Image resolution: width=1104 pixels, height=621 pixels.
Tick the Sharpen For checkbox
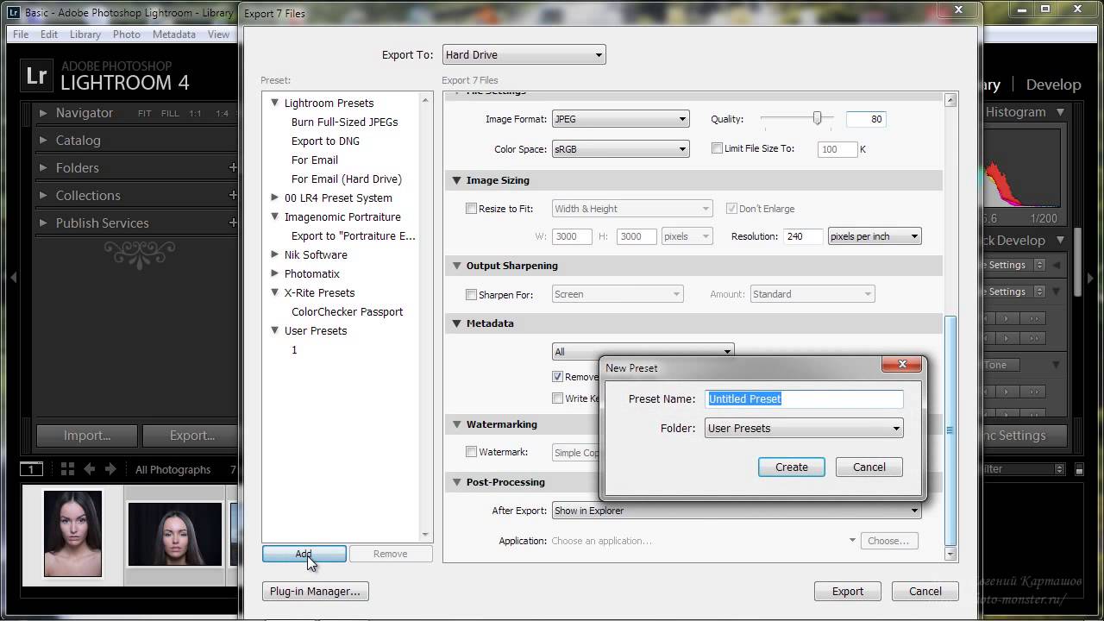pos(471,295)
